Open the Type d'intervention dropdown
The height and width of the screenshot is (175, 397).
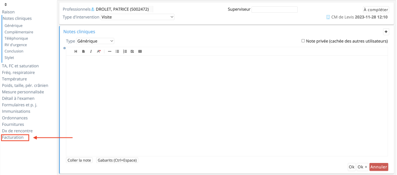138,17
